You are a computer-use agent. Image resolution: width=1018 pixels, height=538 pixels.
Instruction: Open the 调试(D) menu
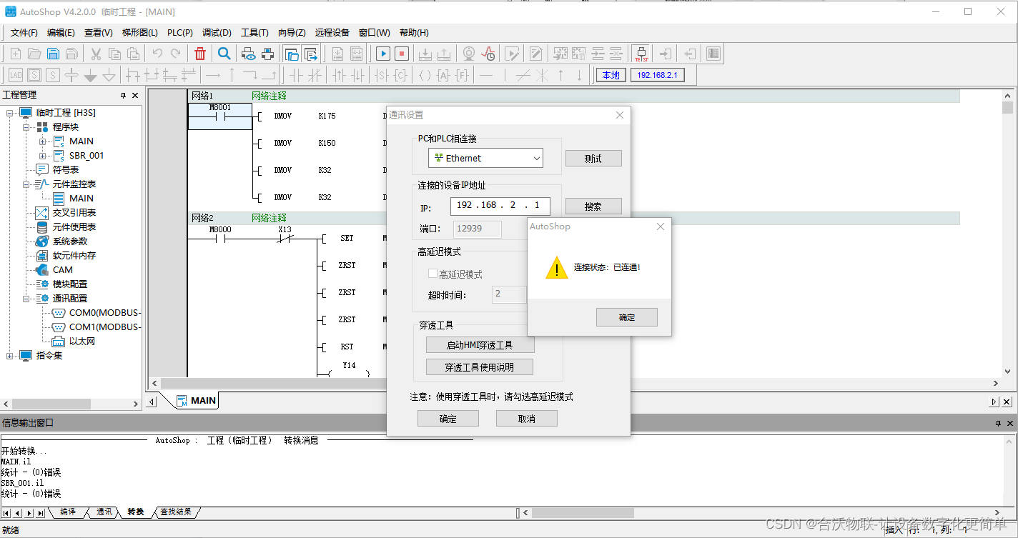[217, 33]
